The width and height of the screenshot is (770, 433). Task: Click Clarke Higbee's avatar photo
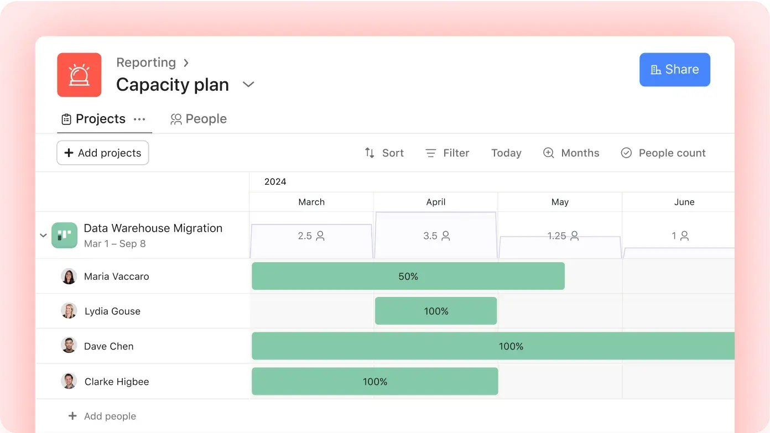click(x=69, y=381)
